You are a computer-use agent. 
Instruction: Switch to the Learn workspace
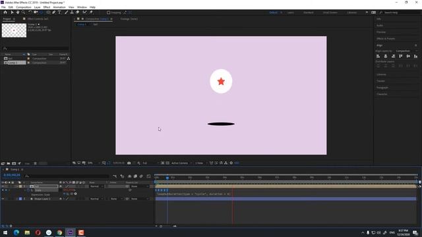[290, 13]
